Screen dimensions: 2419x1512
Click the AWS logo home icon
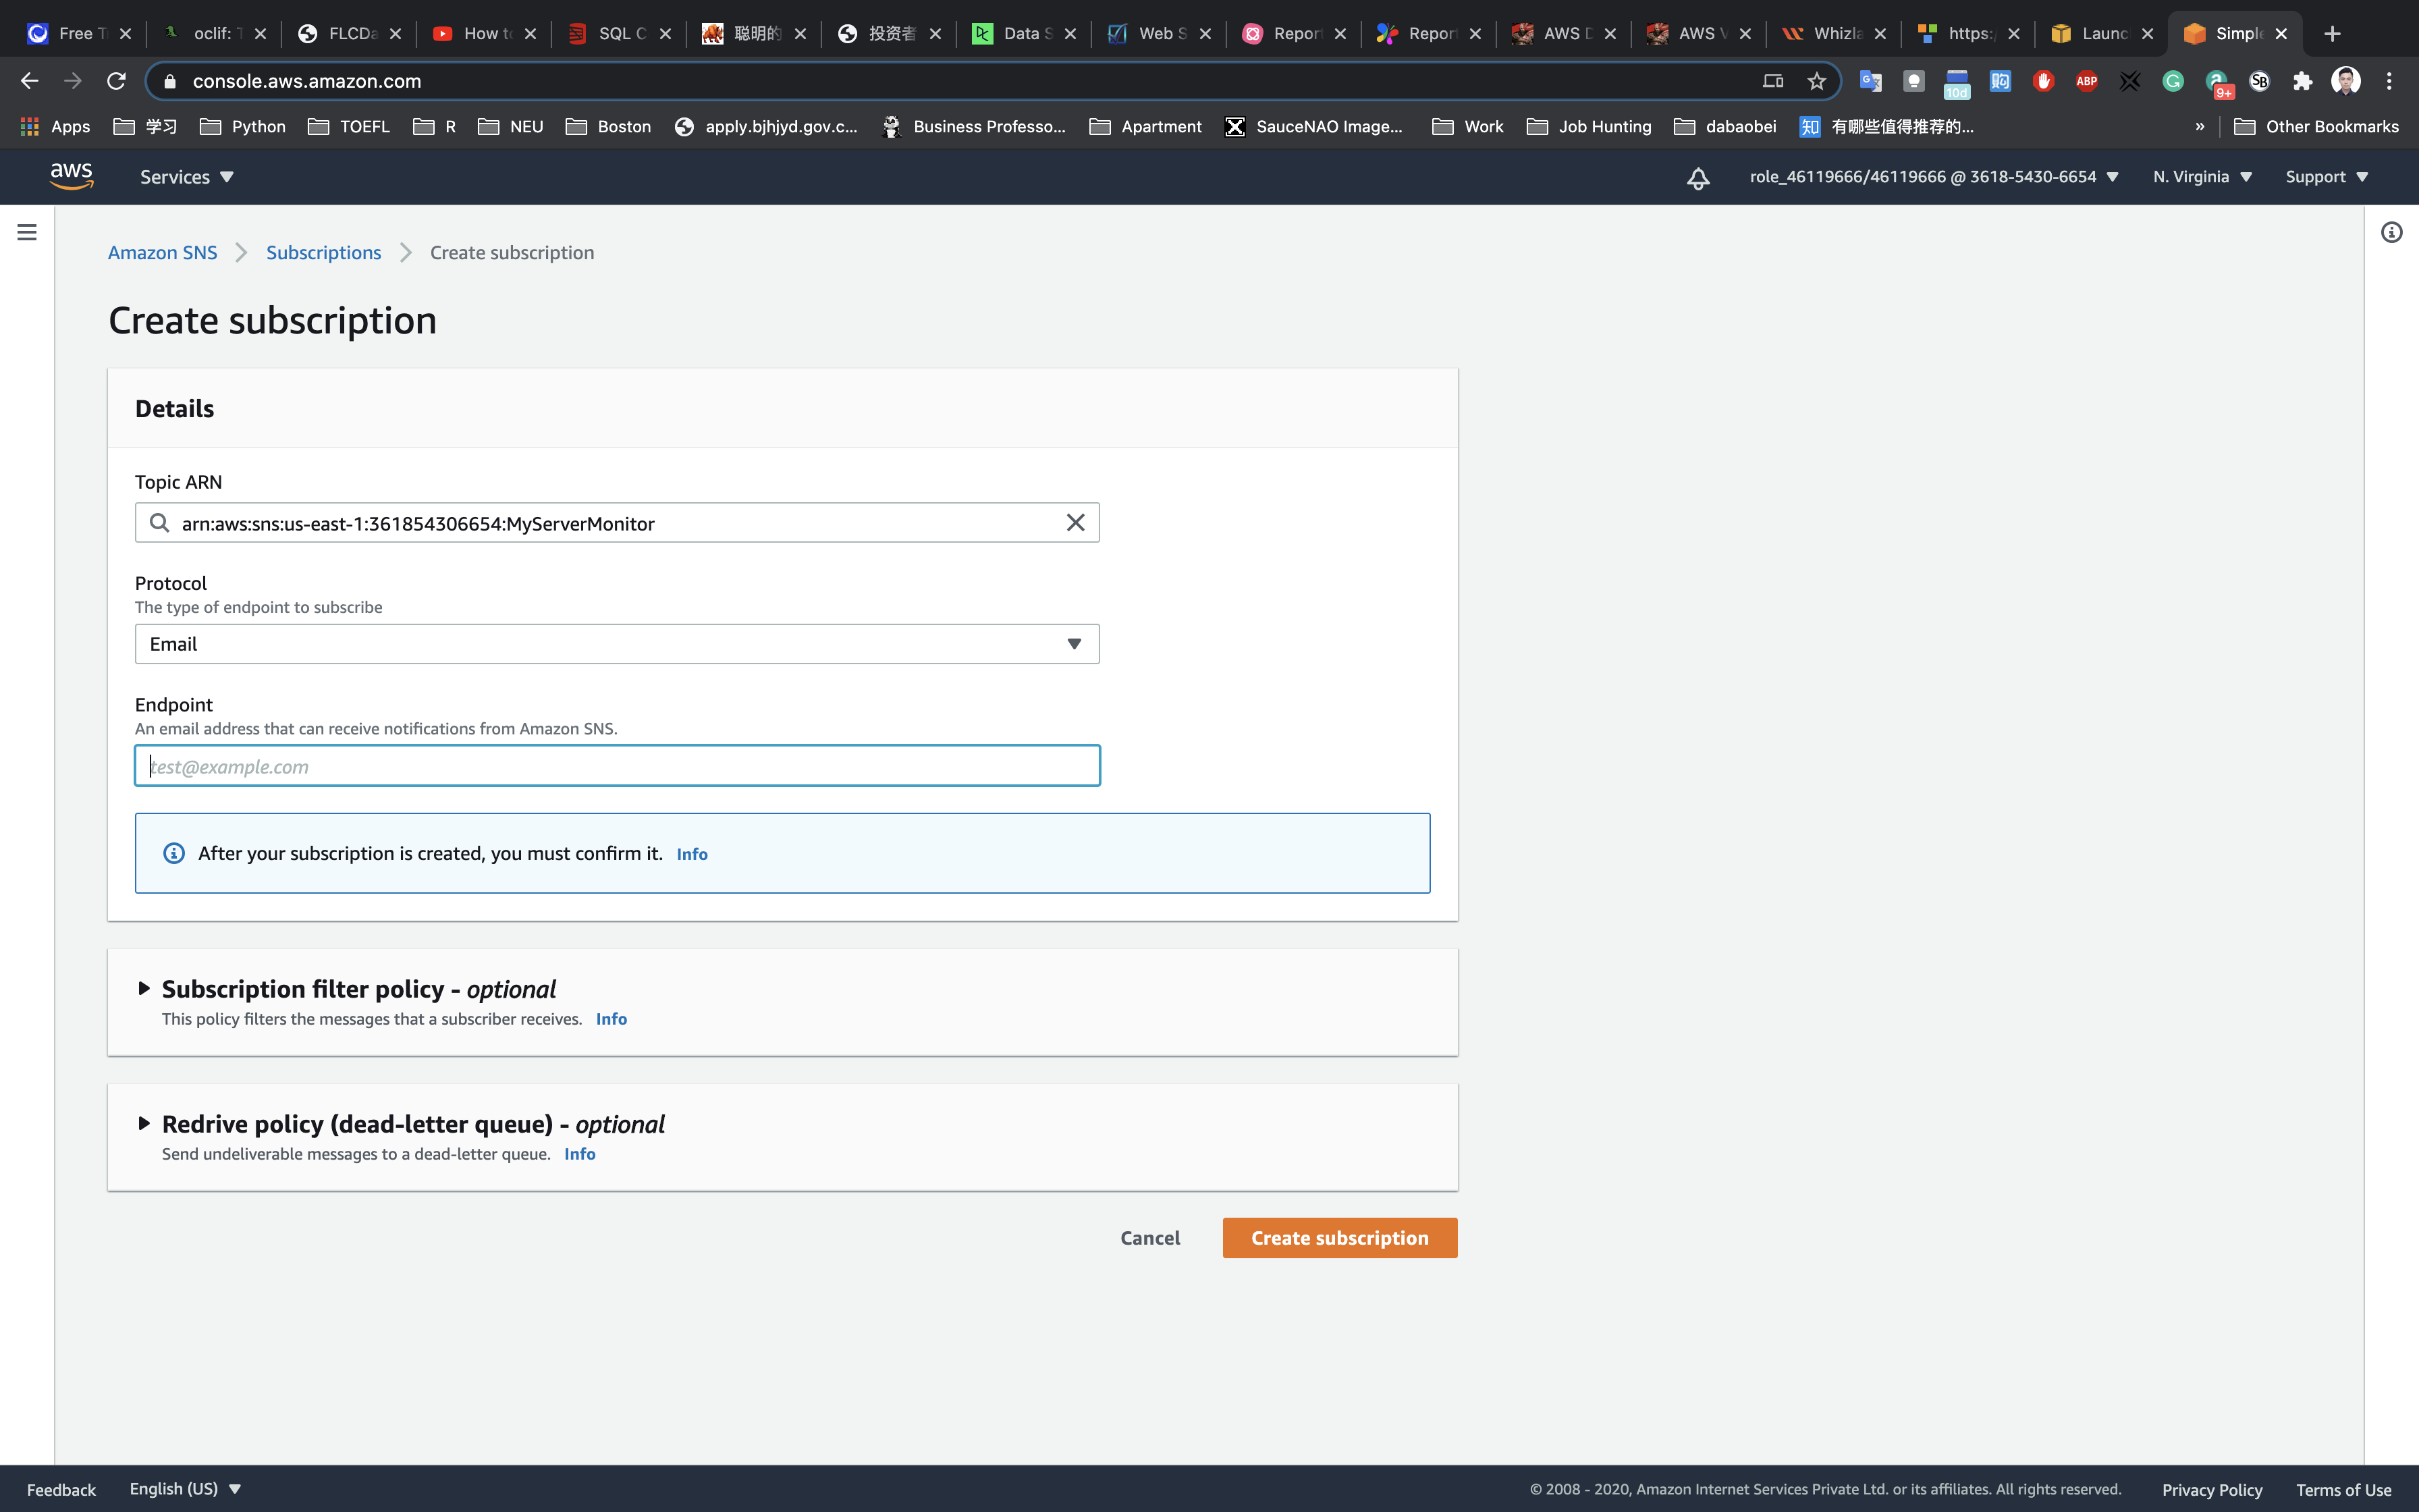point(71,176)
